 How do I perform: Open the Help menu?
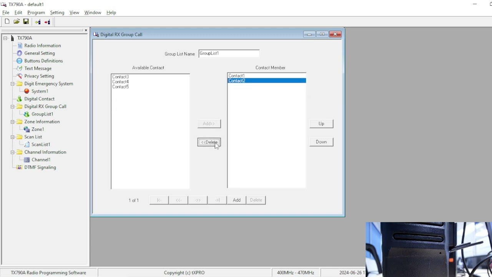111,12
